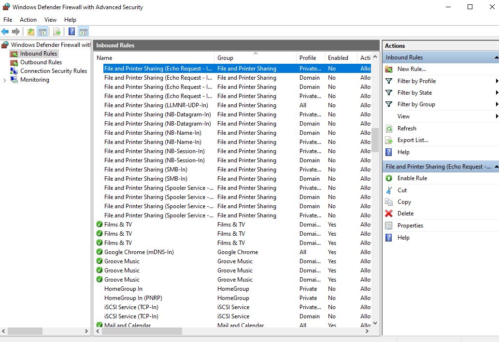Click the Enabled column header
499x342 pixels.
pyautogui.click(x=341, y=58)
